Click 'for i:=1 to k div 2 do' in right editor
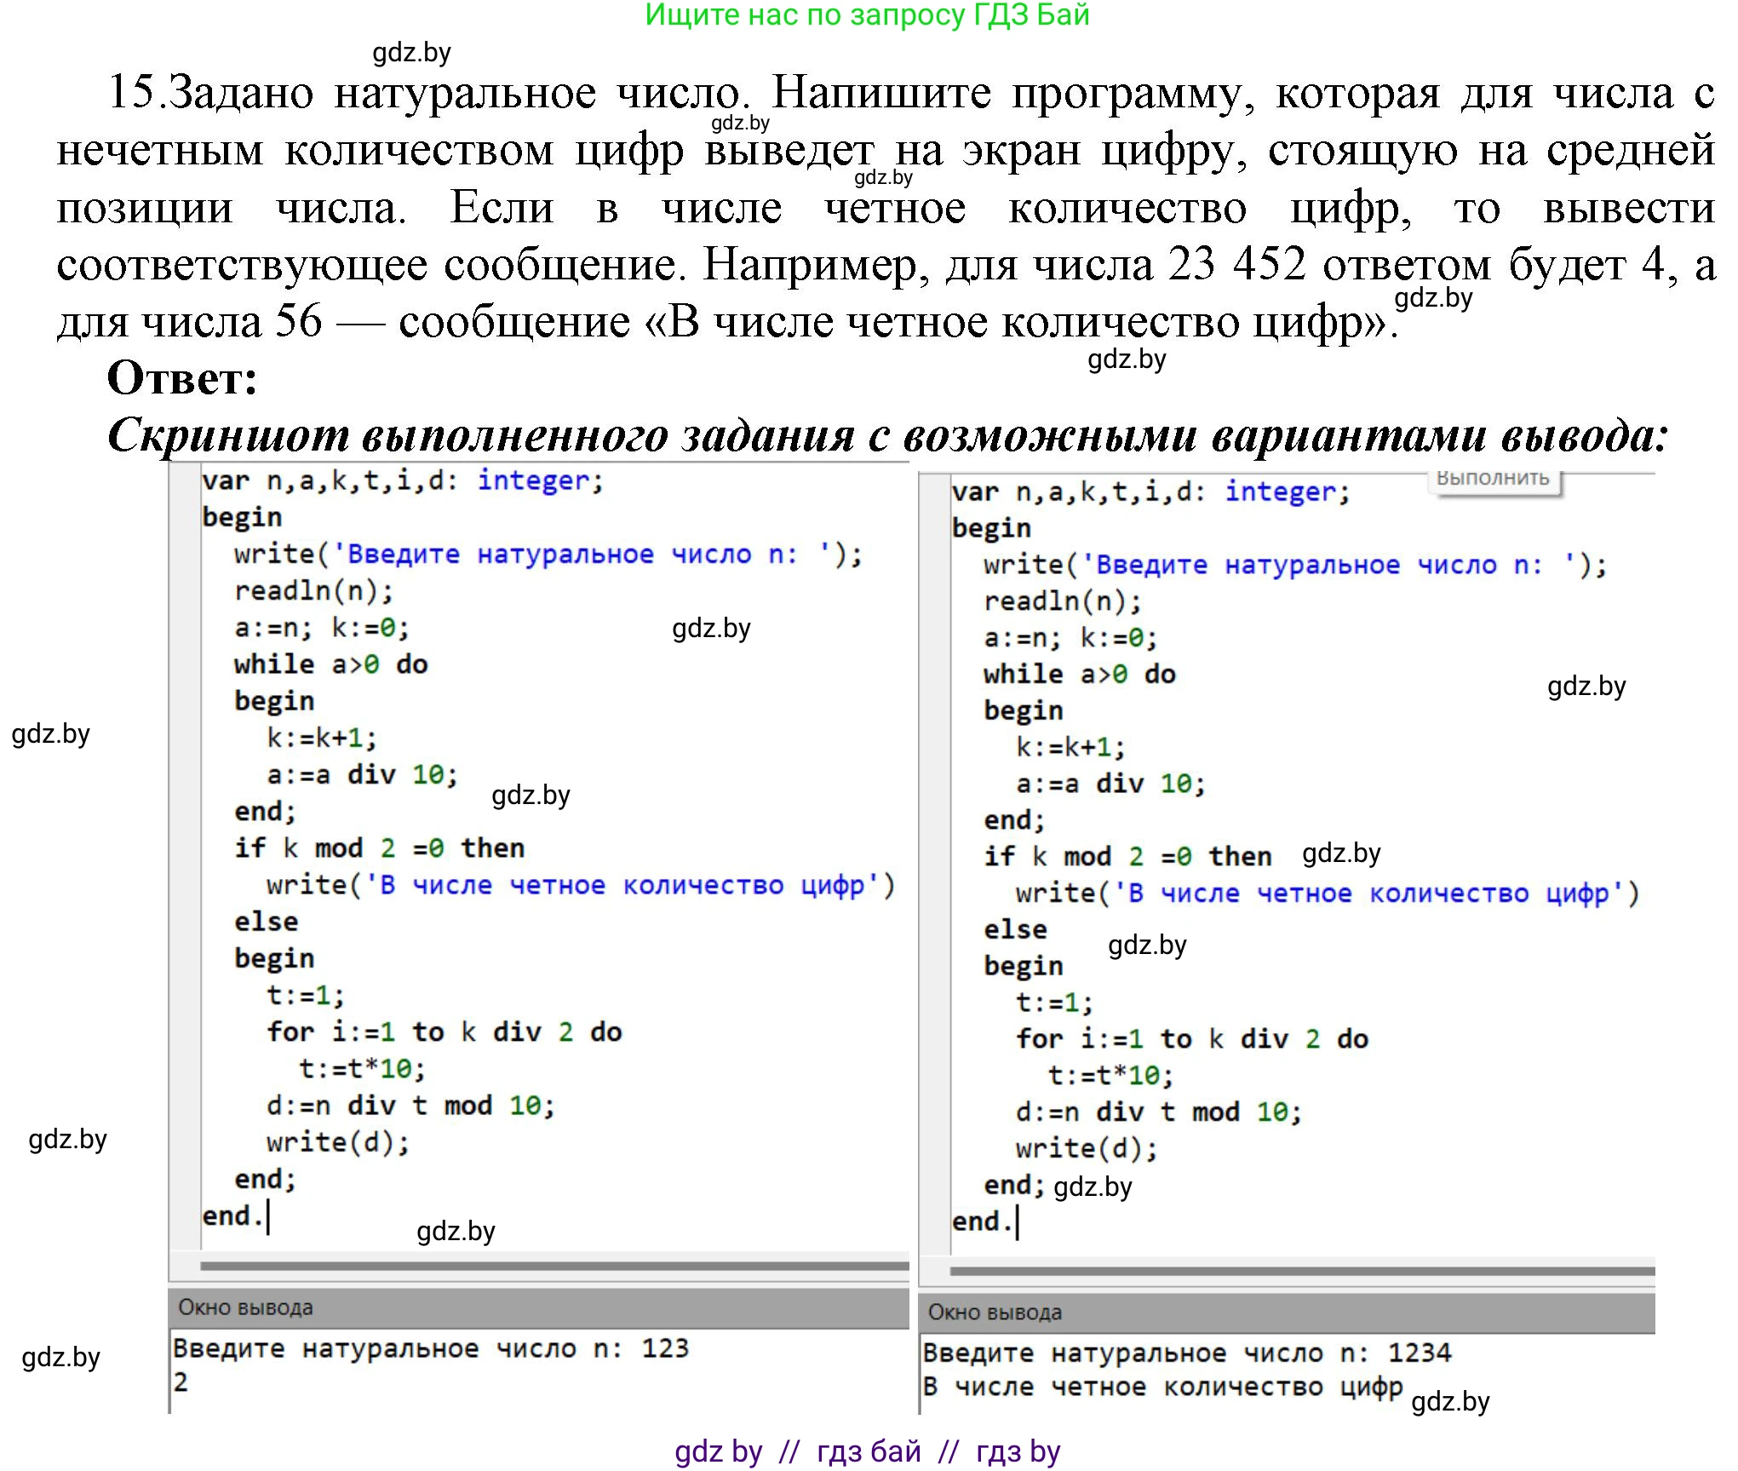The image size is (1738, 1471). (1191, 1039)
